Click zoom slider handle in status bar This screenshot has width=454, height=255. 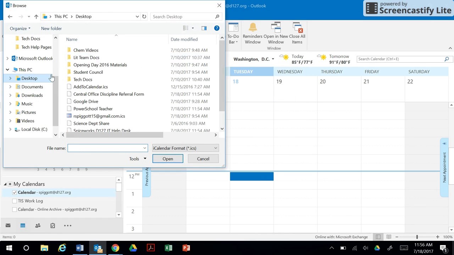point(417,237)
